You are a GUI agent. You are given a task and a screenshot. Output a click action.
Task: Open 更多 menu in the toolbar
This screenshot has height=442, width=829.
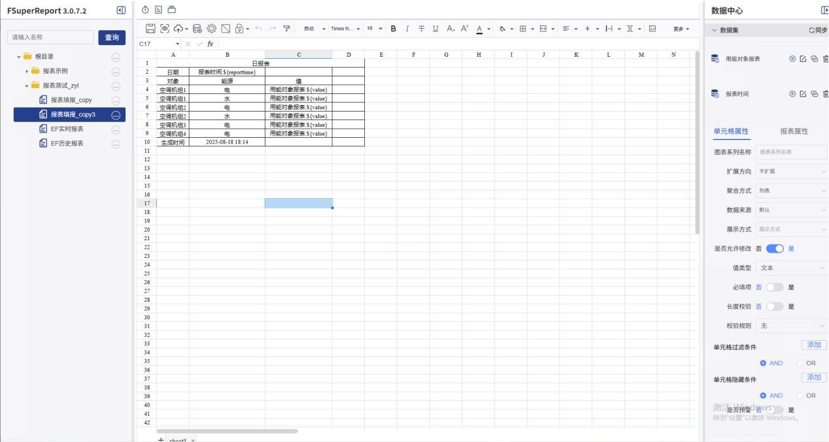680,29
